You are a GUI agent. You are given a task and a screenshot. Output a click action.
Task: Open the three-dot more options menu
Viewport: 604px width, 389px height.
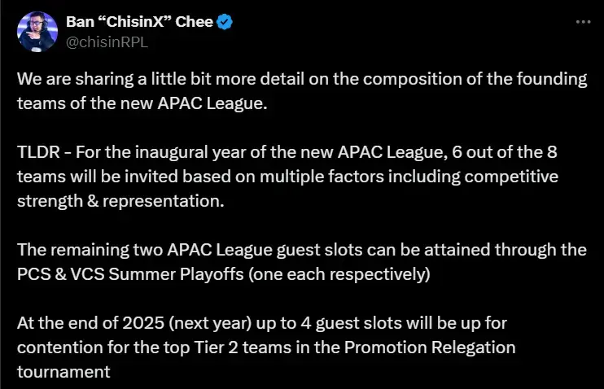click(x=583, y=22)
